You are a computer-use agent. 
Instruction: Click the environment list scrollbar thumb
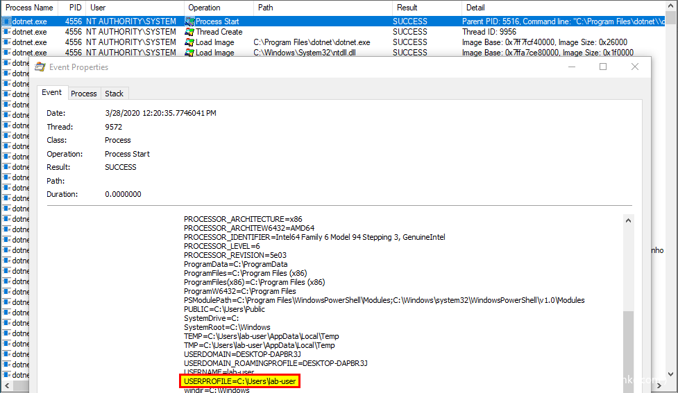click(628, 347)
